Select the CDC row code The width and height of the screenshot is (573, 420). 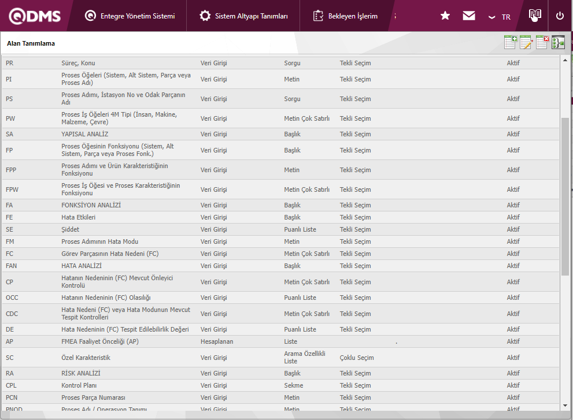tap(12, 314)
